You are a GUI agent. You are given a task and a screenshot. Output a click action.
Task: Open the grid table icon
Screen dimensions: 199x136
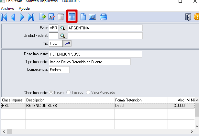coord(72,16)
